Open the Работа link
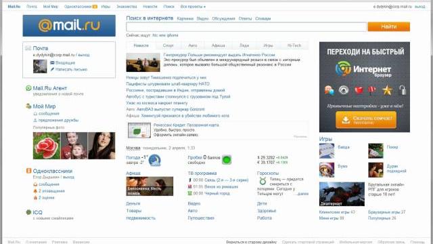This screenshot has width=433, height=244. tap(265, 218)
